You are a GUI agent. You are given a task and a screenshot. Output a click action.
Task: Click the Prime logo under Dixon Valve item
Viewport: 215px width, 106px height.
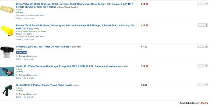coord(20,12)
